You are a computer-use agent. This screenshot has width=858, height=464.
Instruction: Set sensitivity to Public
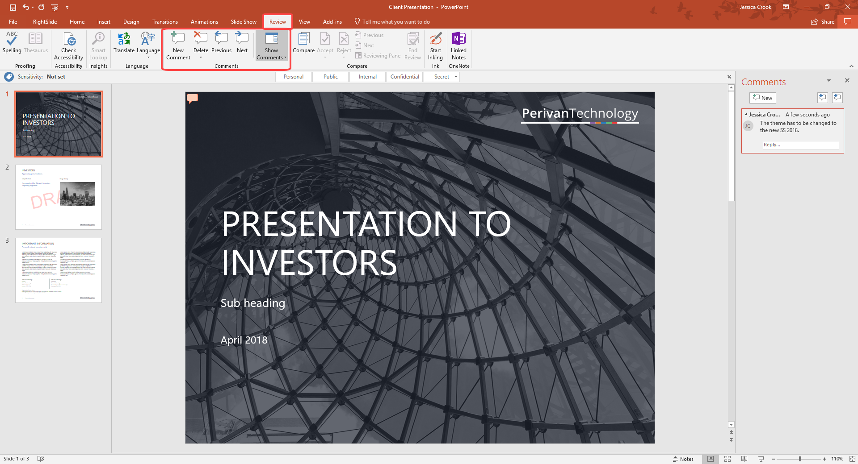point(331,77)
